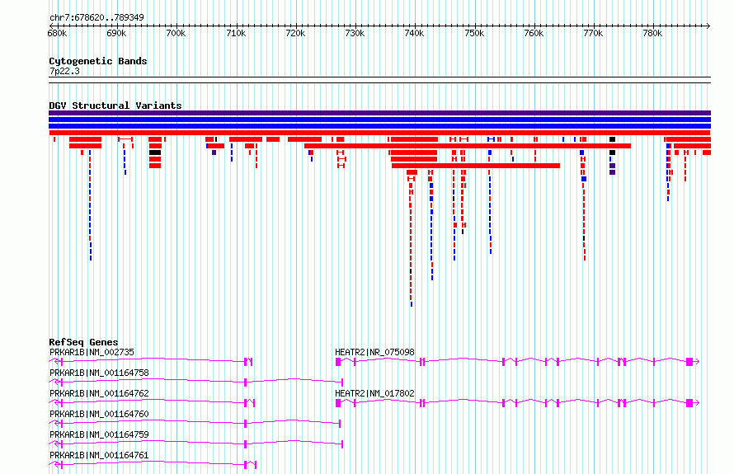734x474 pixels.
Task: Select the last large exon of HEATR2 NR_075098
Action: pyautogui.click(x=689, y=362)
